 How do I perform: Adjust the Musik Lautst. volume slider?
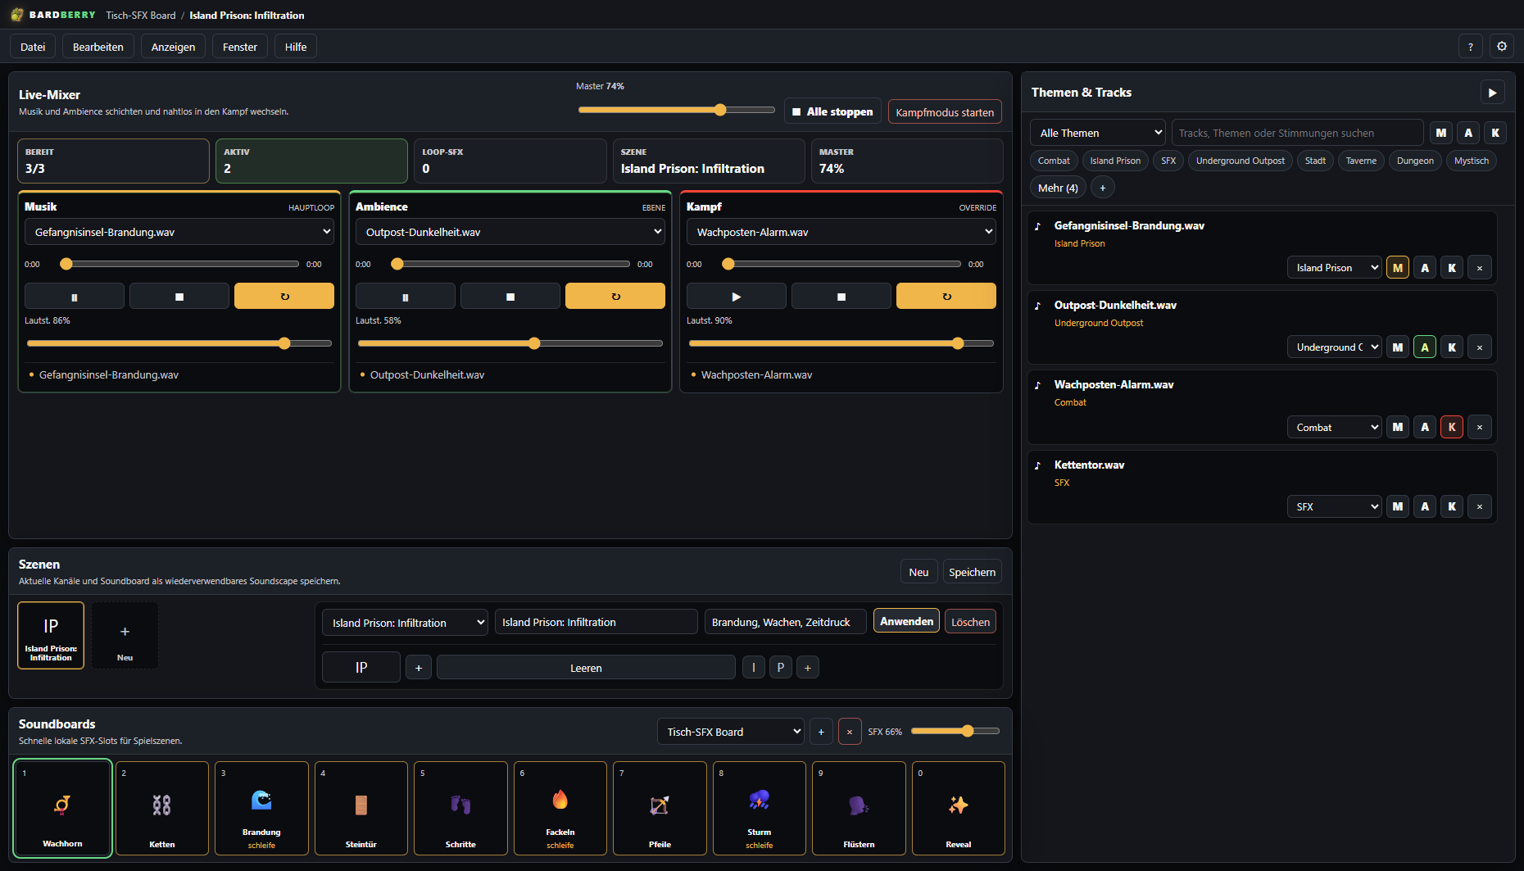coord(179,343)
